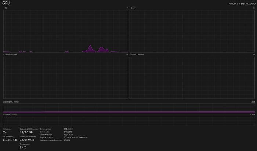
Task: Click the Video Encode usage graph
Action: pyautogui.click(x=66, y=78)
